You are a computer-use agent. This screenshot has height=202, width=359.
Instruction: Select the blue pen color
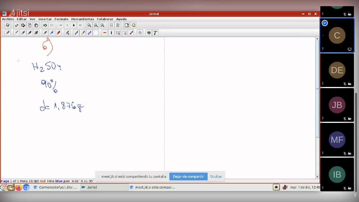click(x=52, y=33)
